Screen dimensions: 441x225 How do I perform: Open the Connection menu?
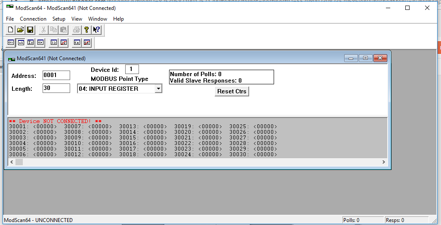coord(33,19)
